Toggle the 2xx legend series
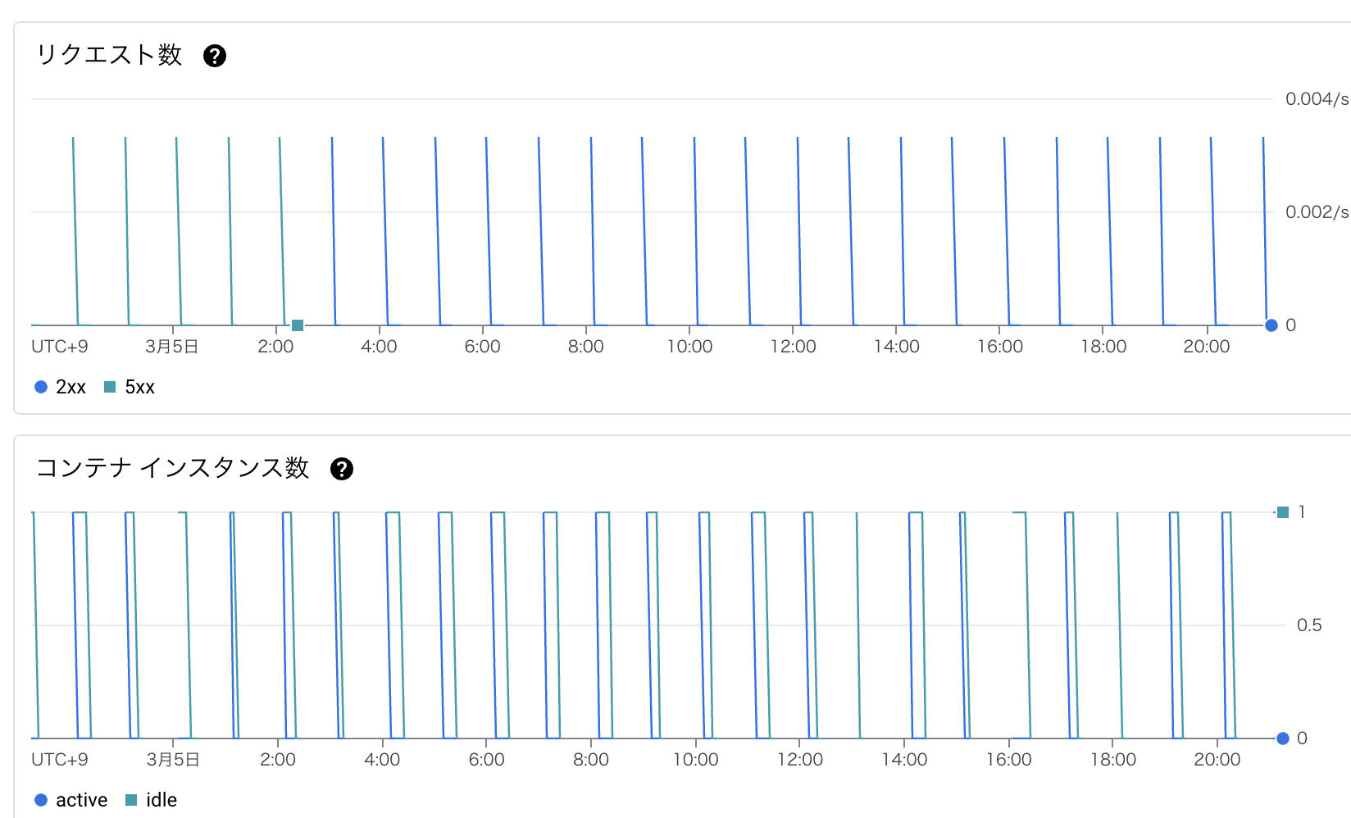Screen dimensions: 1351x818 pyautogui.click(x=60, y=387)
